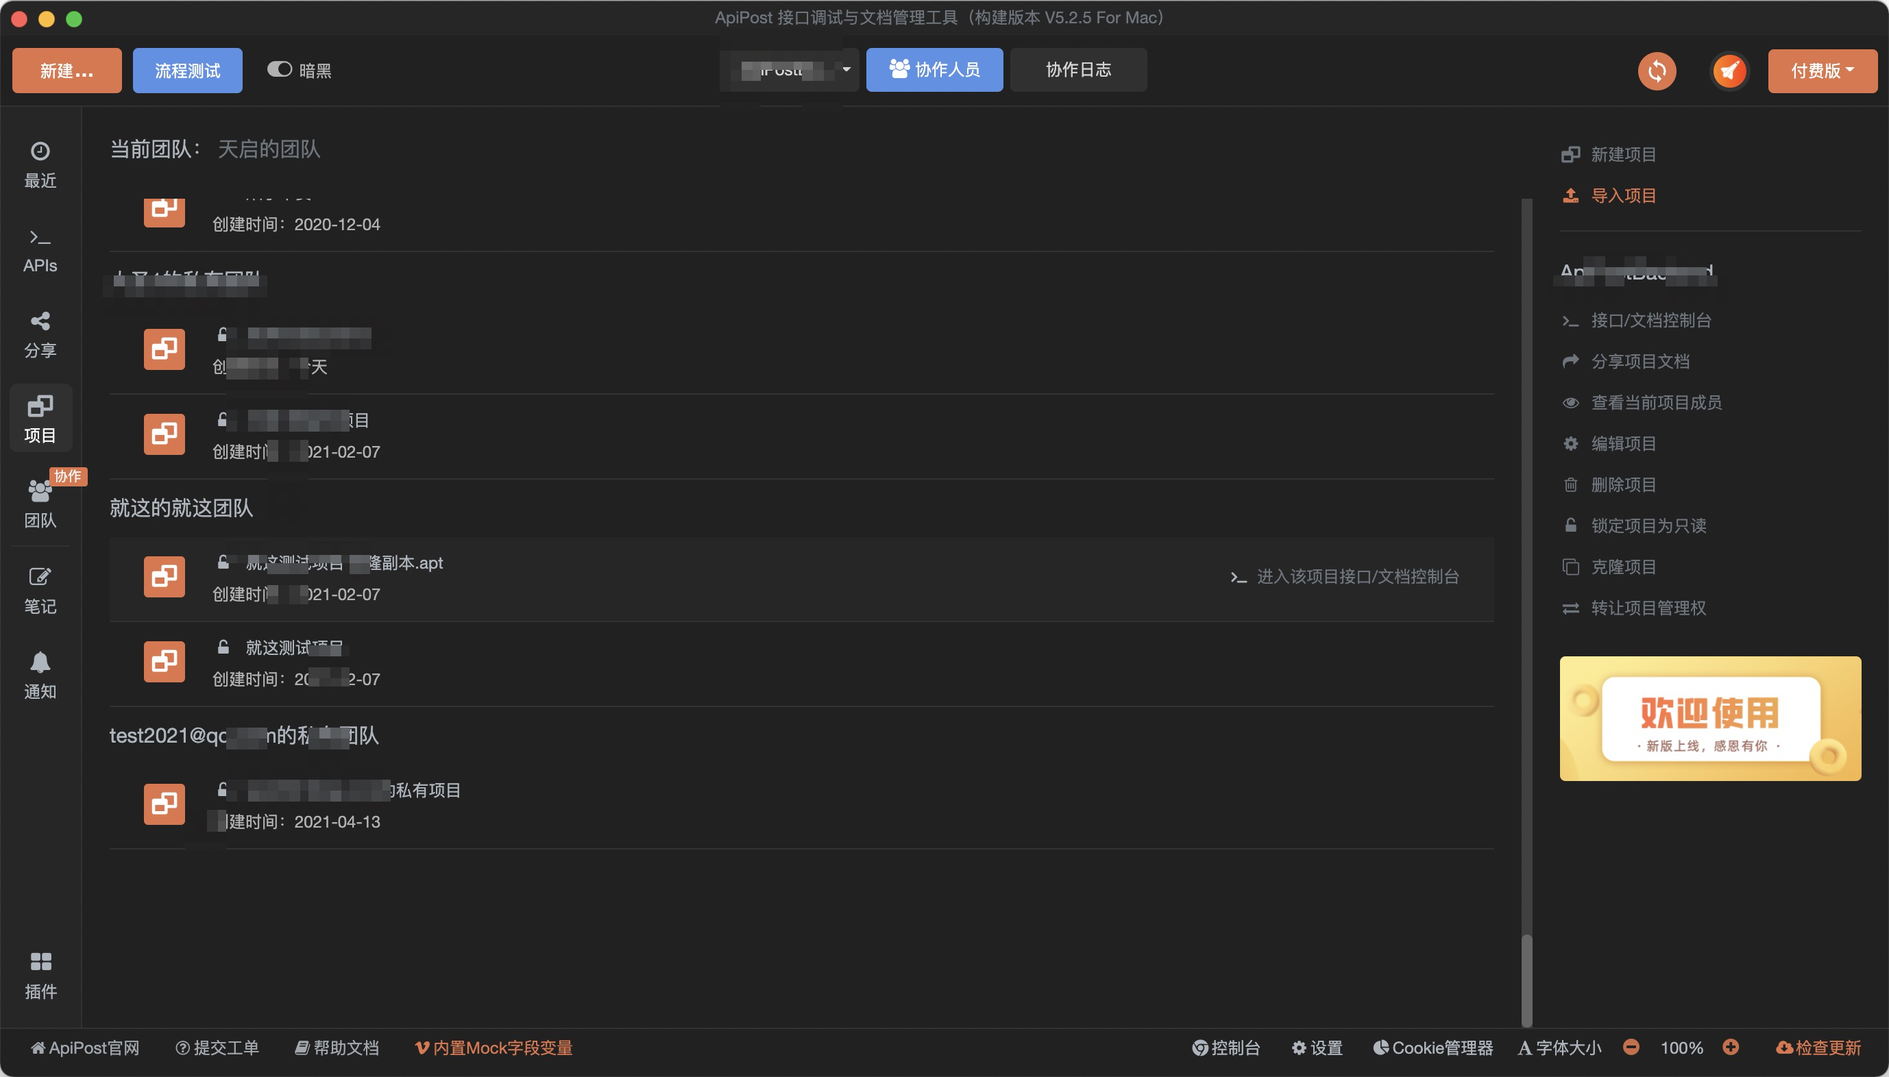This screenshot has height=1077, width=1889.
Task: Click project icon of 克隆副本.apt project
Action: click(164, 576)
